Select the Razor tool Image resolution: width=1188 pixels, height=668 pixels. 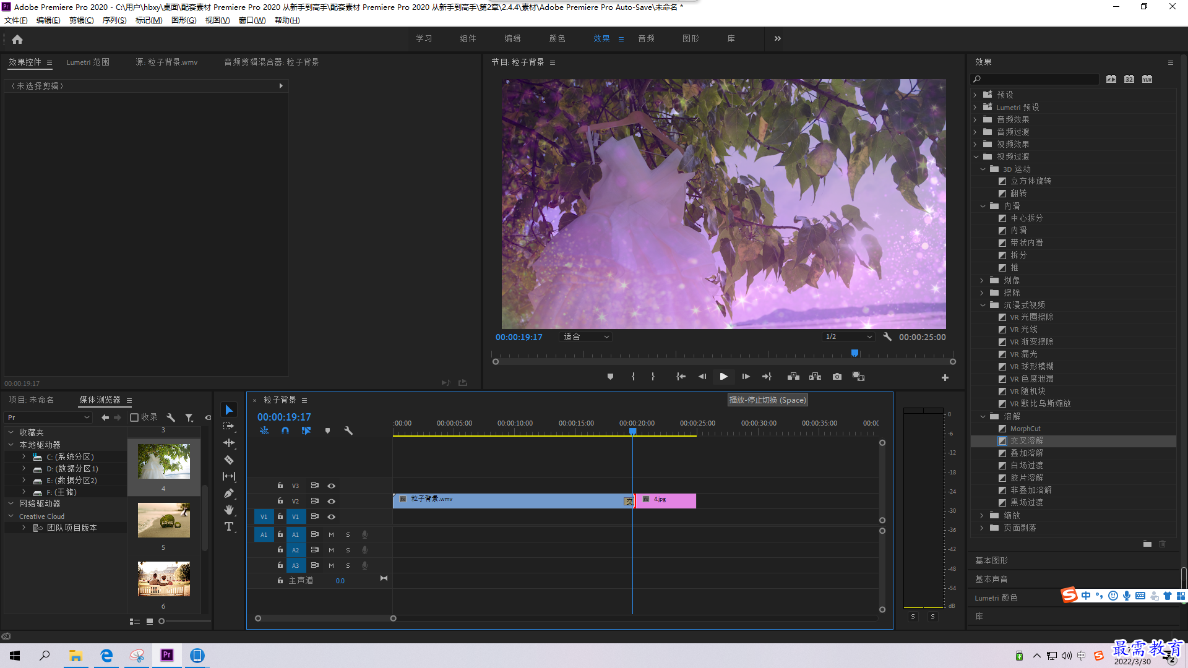coord(229,460)
